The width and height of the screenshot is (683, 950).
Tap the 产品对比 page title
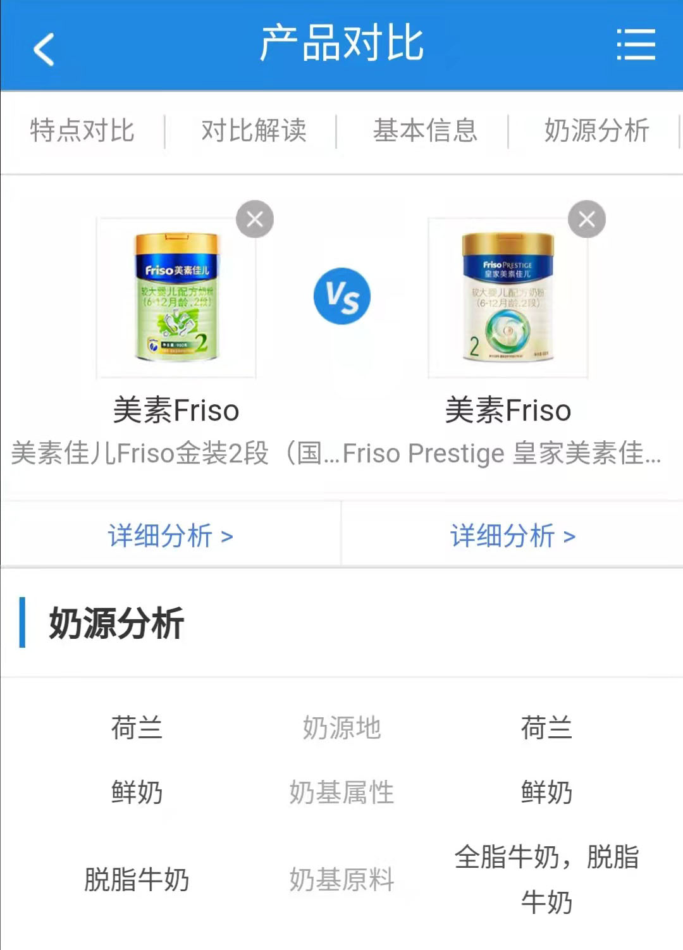[x=341, y=43]
